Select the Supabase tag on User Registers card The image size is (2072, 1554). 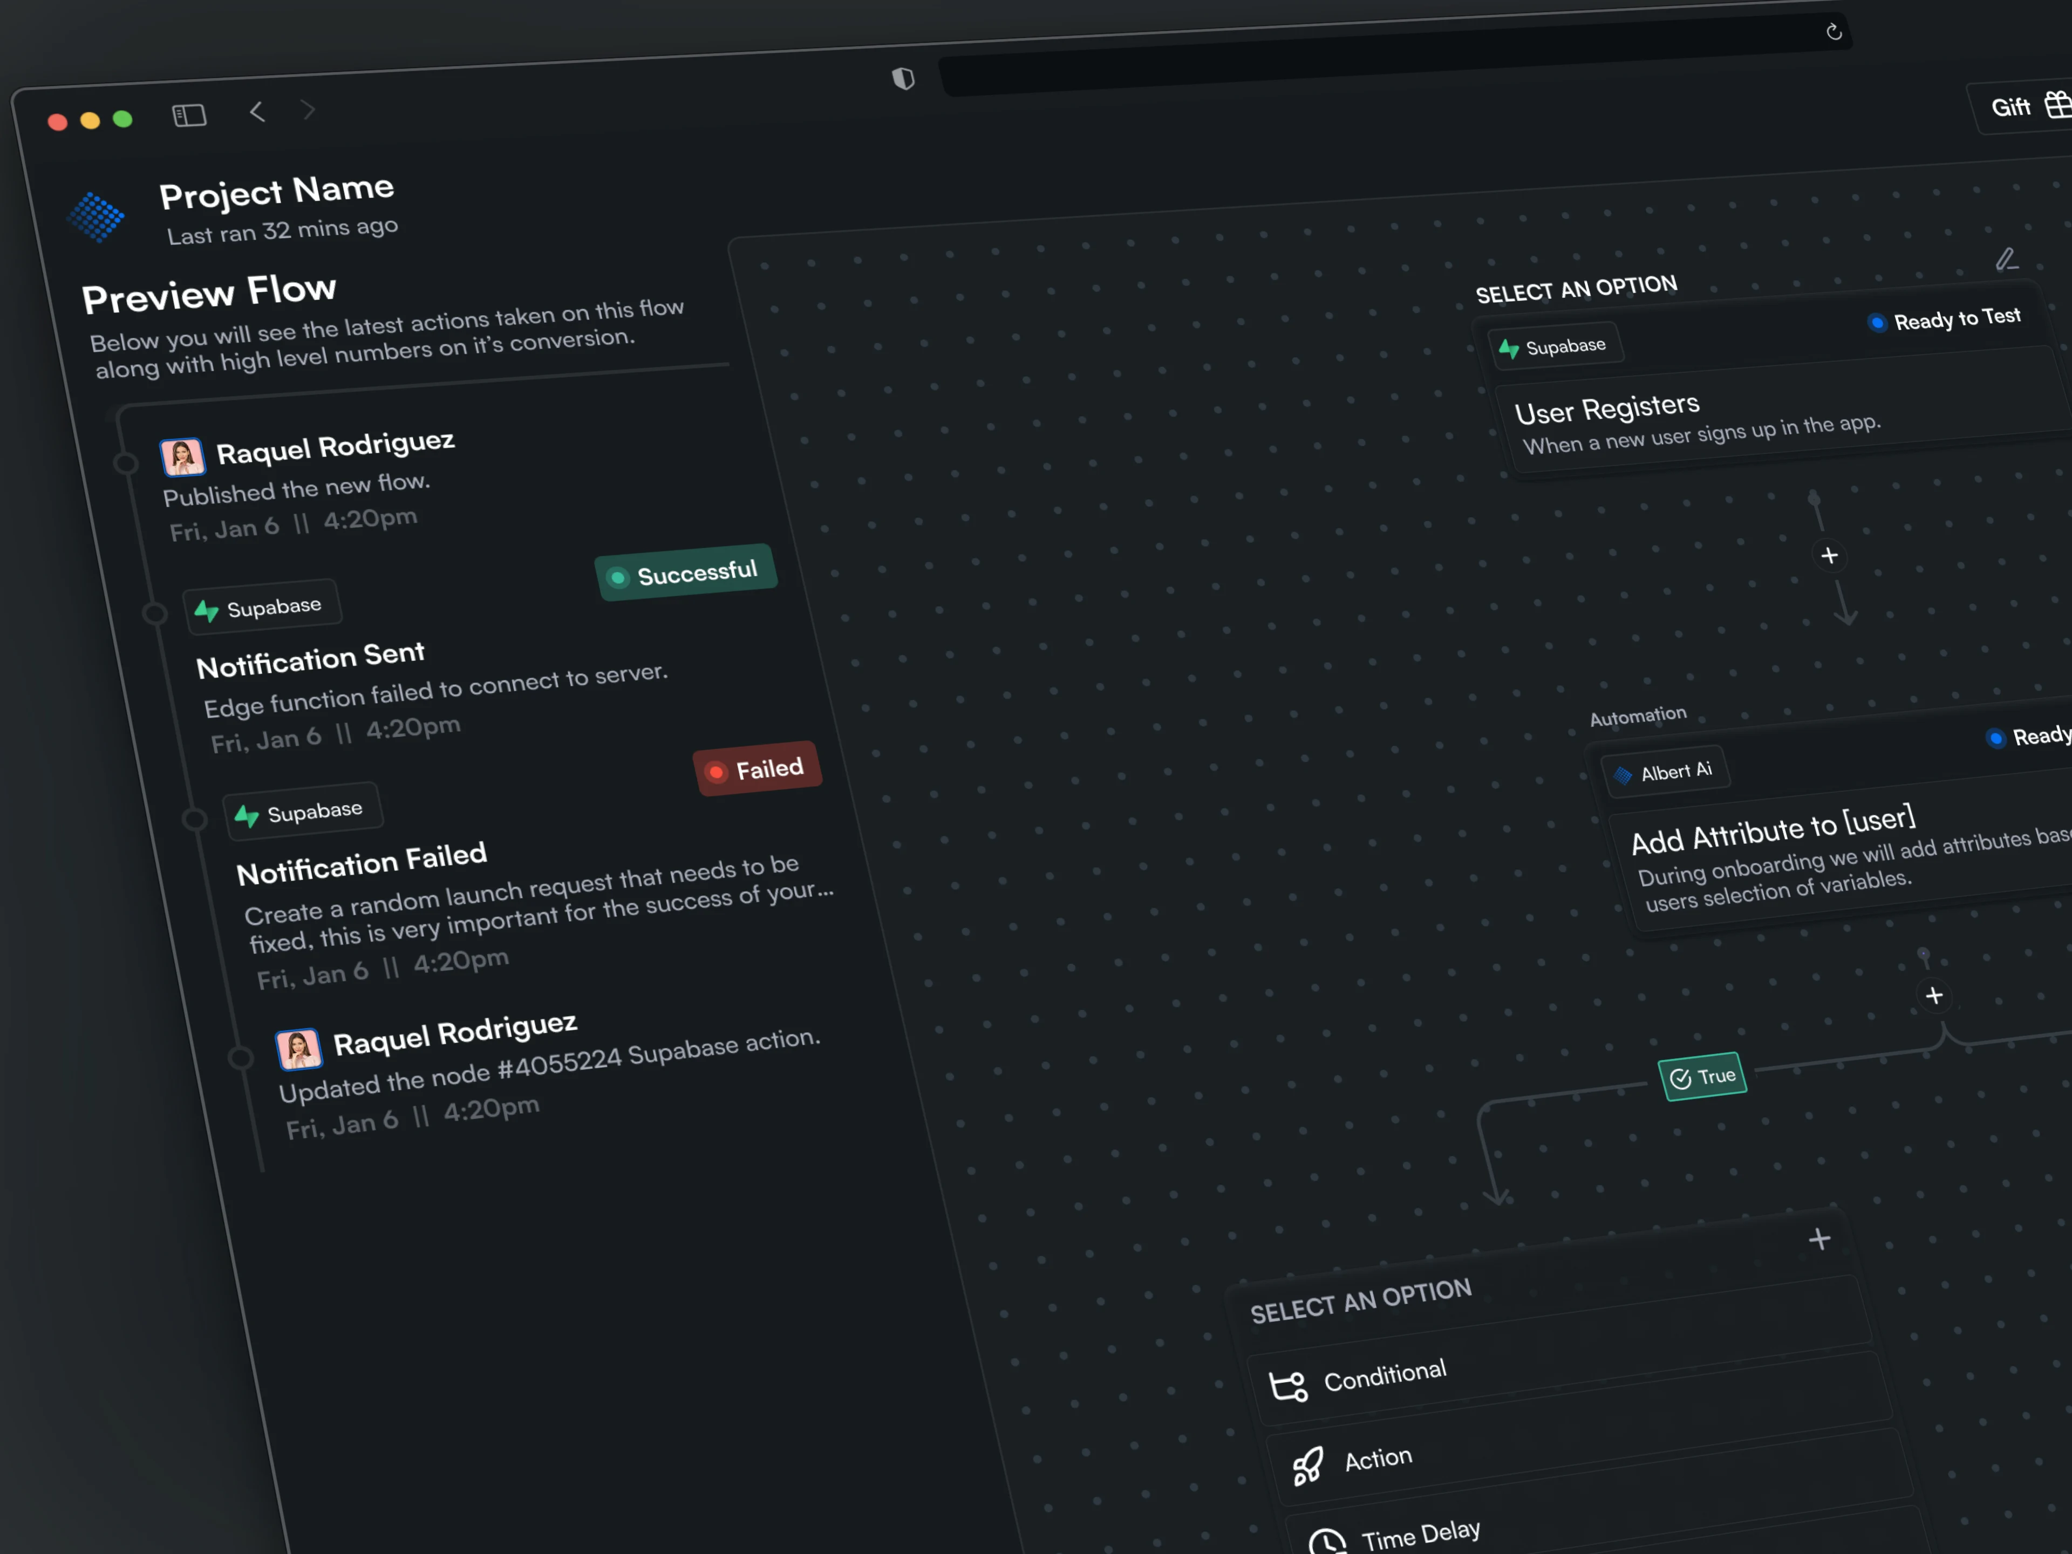pos(1555,346)
